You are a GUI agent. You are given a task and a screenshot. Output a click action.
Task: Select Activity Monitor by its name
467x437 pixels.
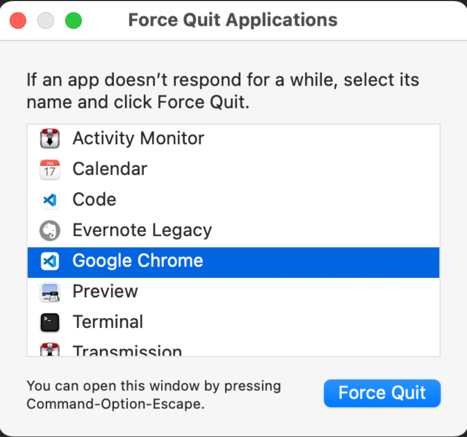pyautogui.click(x=138, y=139)
